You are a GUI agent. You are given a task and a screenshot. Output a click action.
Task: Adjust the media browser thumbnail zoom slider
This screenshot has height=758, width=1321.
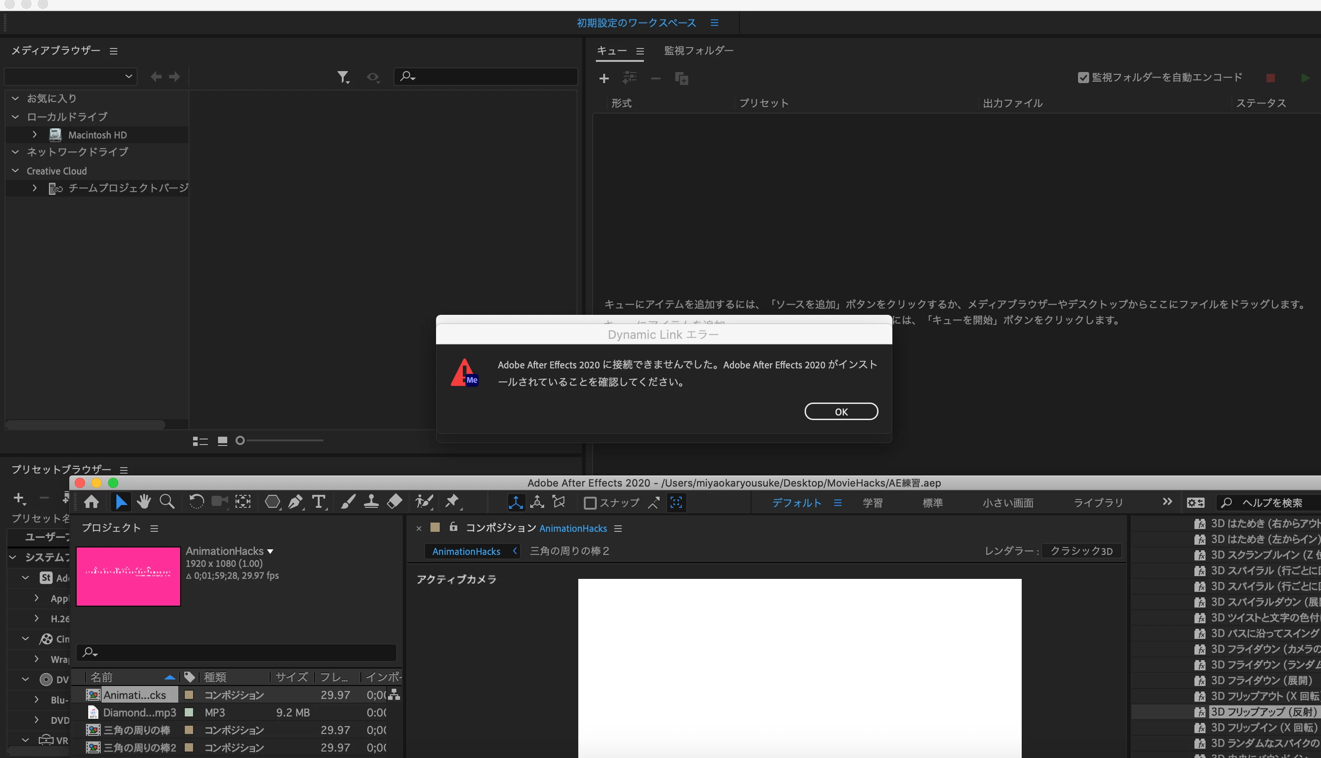[240, 441]
